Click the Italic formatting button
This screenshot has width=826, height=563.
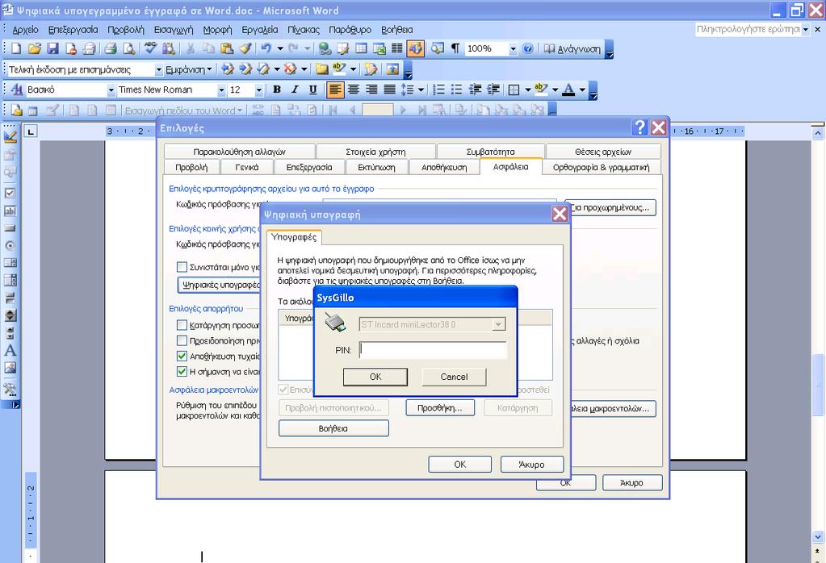pos(295,90)
